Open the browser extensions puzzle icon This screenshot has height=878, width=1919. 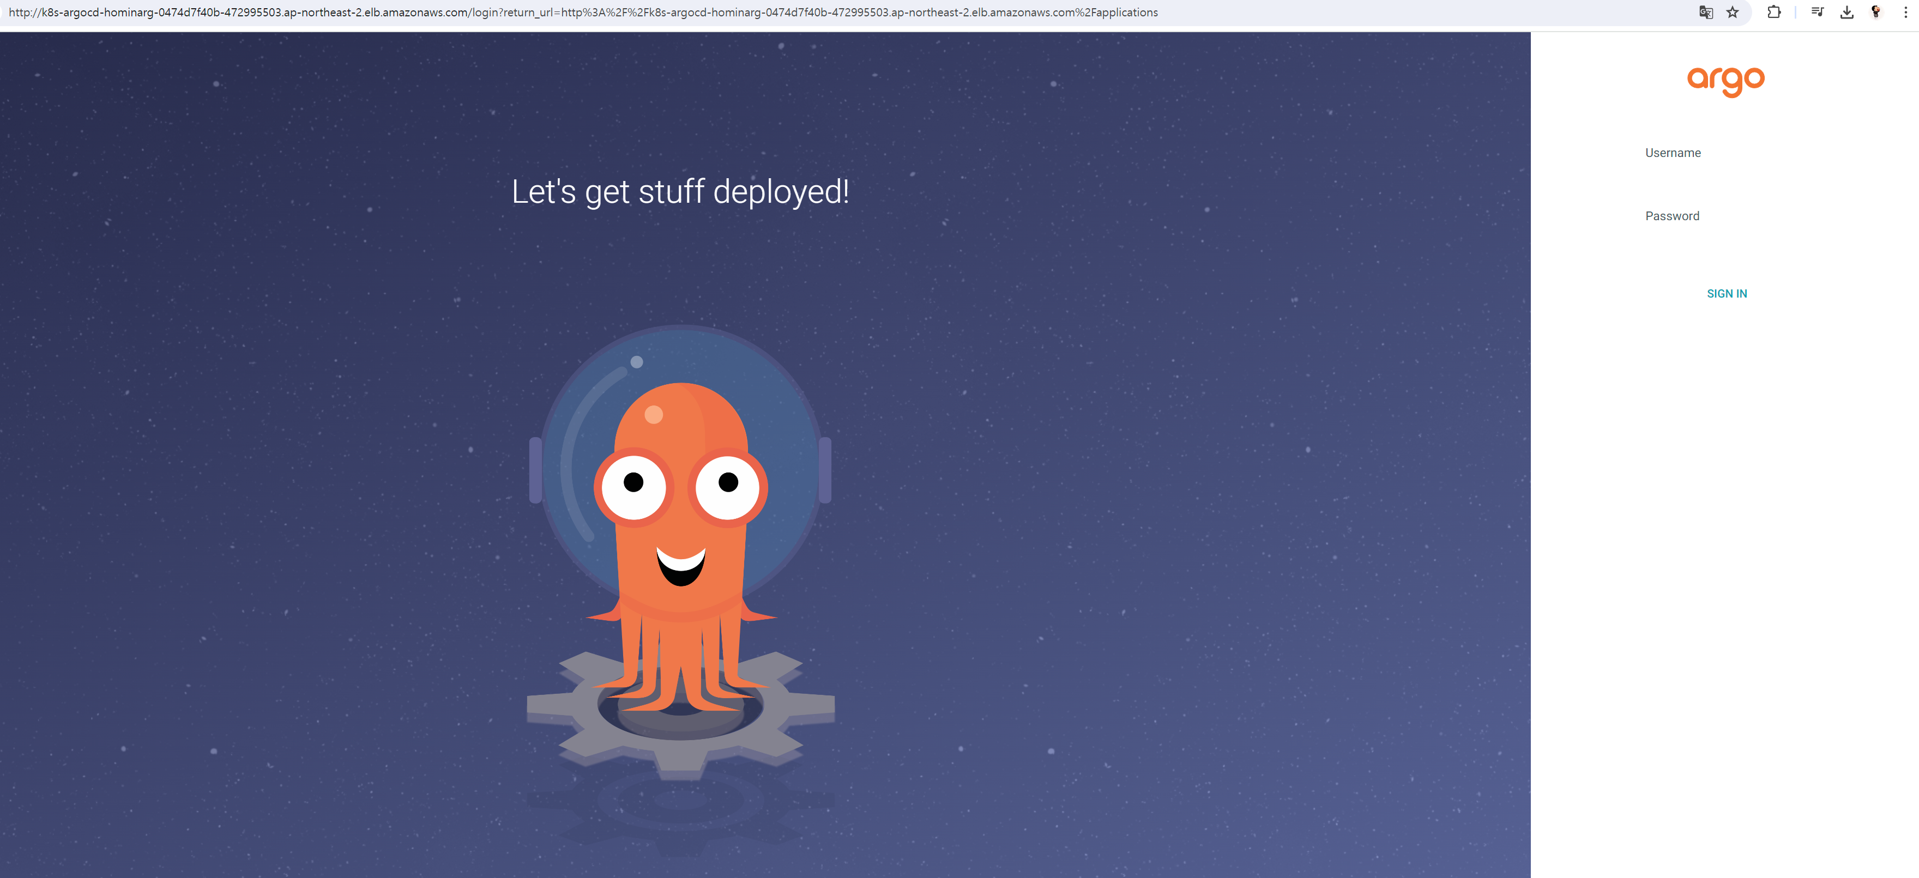(1774, 12)
